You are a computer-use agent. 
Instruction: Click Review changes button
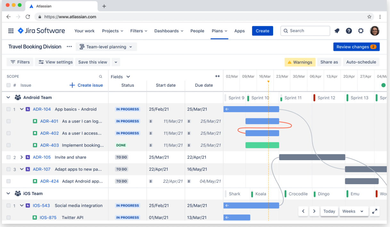pyautogui.click(x=356, y=47)
